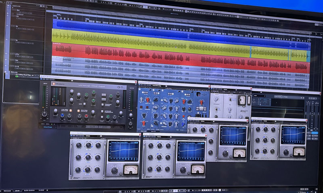
Task: Toggle the GATE button in SSL Drumstrip
Action: pyautogui.click(x=84, y=104)
